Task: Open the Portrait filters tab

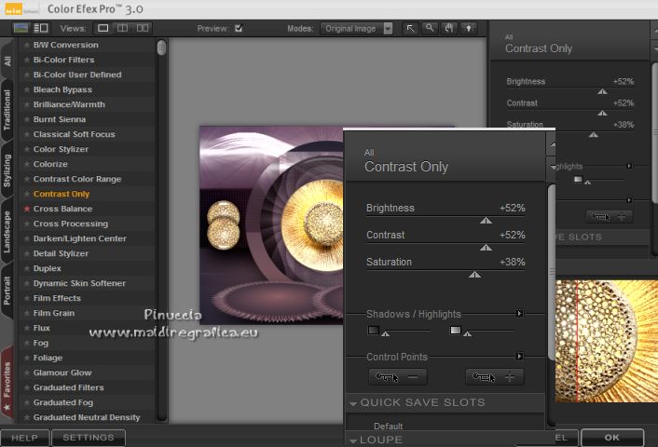Action: pyautogui.click(x=7, y=291)
